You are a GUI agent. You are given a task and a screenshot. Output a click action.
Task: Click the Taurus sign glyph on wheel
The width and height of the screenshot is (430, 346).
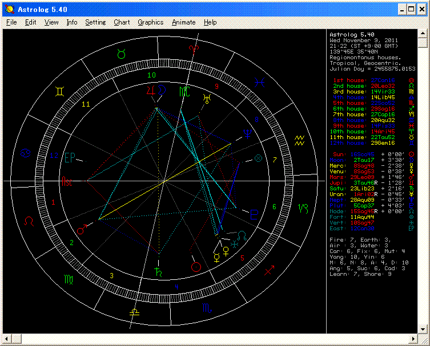[x=121, y=54]
